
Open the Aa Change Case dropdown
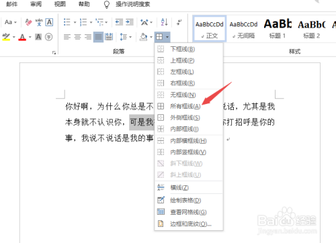tap(11, 22)
